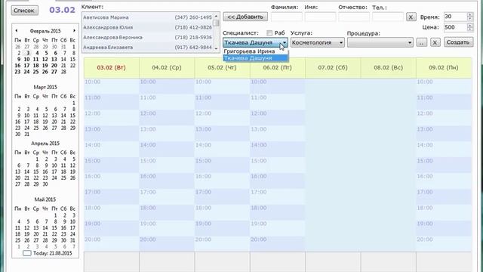Click the 07.02 (Сб) column header

[x=333, y=67]
